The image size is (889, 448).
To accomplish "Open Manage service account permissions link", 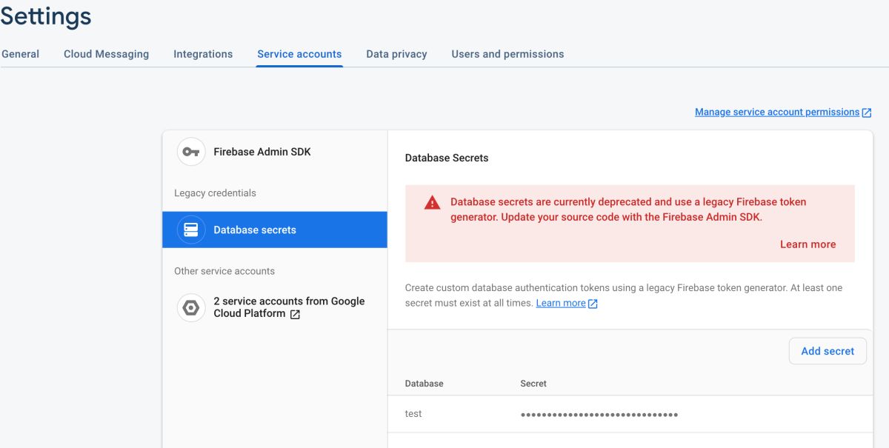I will (x=776, y=112).
